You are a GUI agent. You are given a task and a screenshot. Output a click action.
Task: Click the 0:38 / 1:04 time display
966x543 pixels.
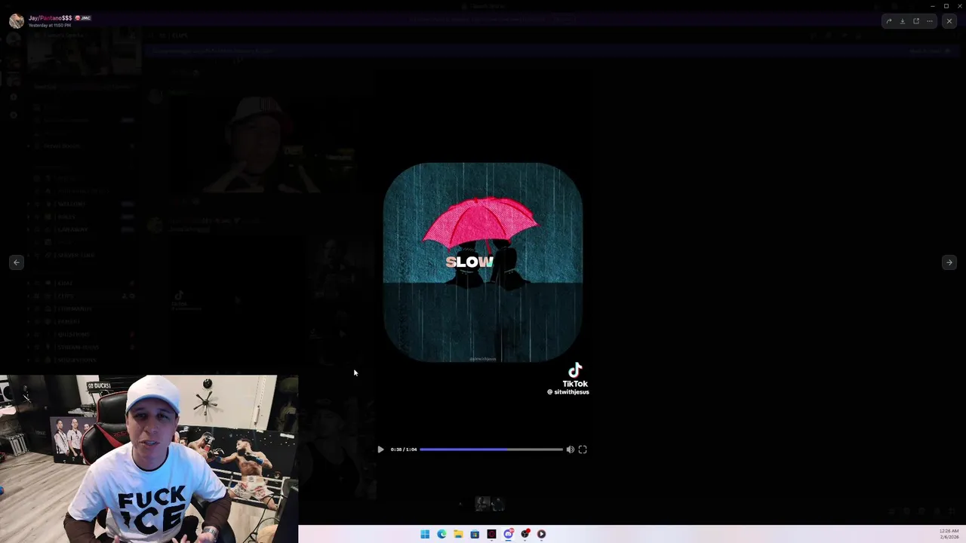point(404,449)
